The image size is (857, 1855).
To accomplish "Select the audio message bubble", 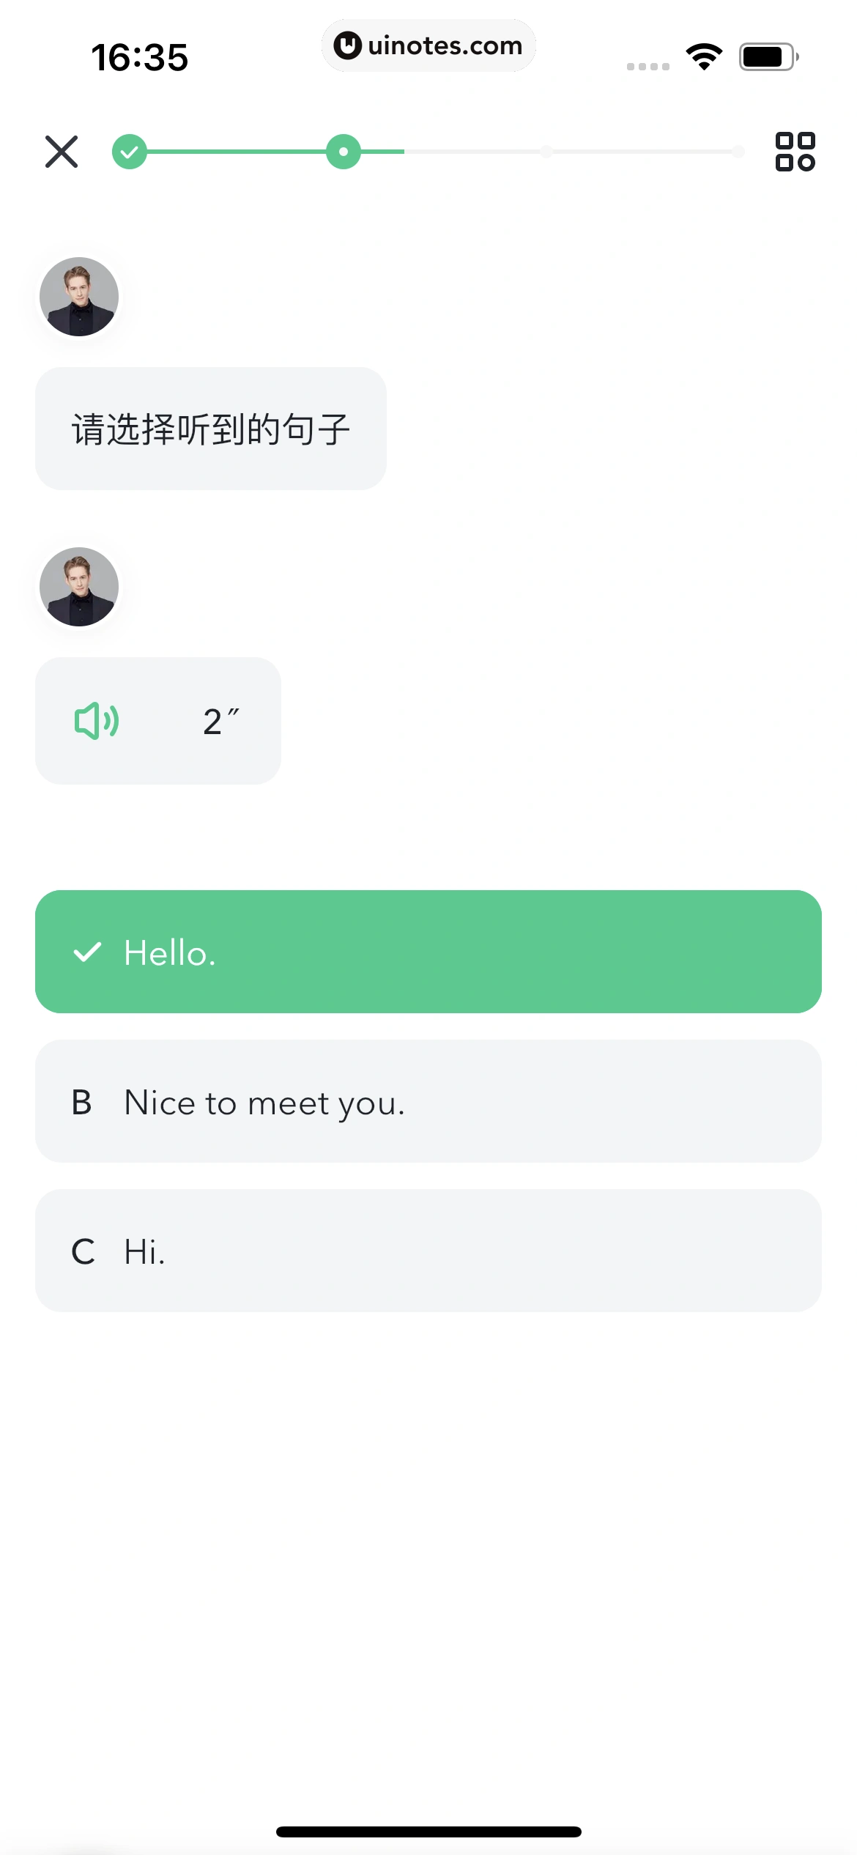I will pyautogui.click(x=157, y=720).
